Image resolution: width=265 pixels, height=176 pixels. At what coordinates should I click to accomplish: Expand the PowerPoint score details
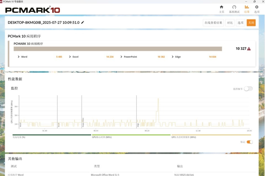click(121, 57)
